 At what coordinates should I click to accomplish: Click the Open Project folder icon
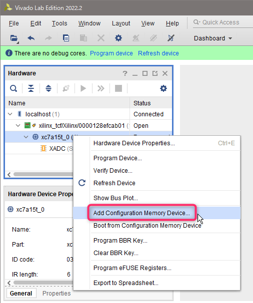pyautogui.click(x=14, y=38)
